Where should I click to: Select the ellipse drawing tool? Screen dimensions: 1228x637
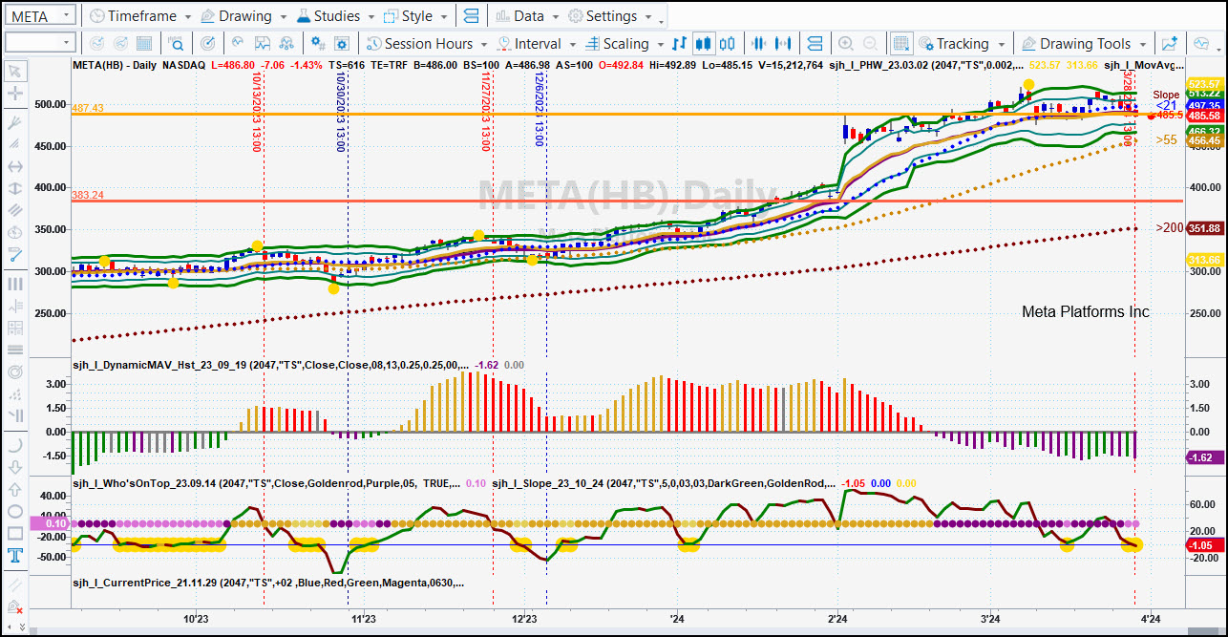(15, 511)
